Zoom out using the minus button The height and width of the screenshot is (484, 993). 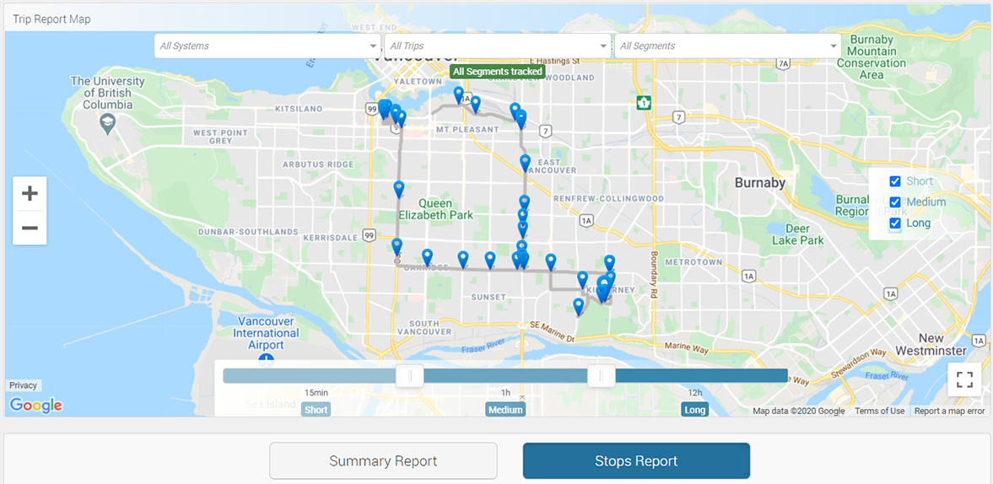click(30, 228)
